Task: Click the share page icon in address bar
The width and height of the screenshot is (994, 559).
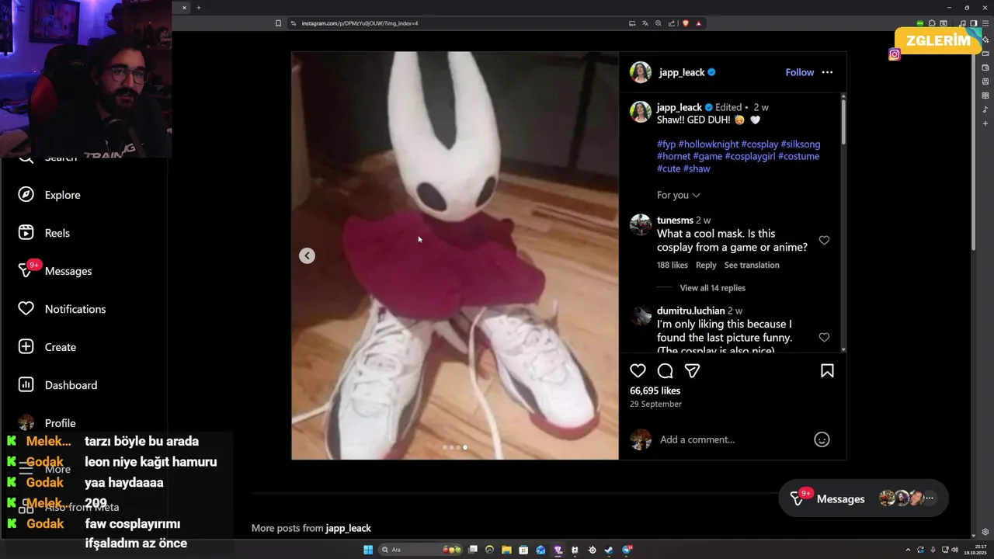Action: point(672,23)
